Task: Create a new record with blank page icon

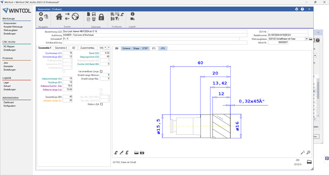Action: (89, 14)
